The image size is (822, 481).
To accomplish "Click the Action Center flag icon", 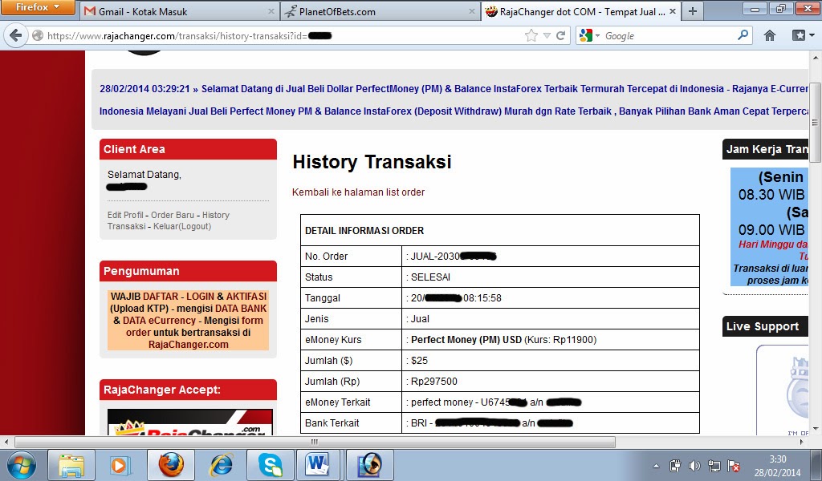I will click(734, 466).
